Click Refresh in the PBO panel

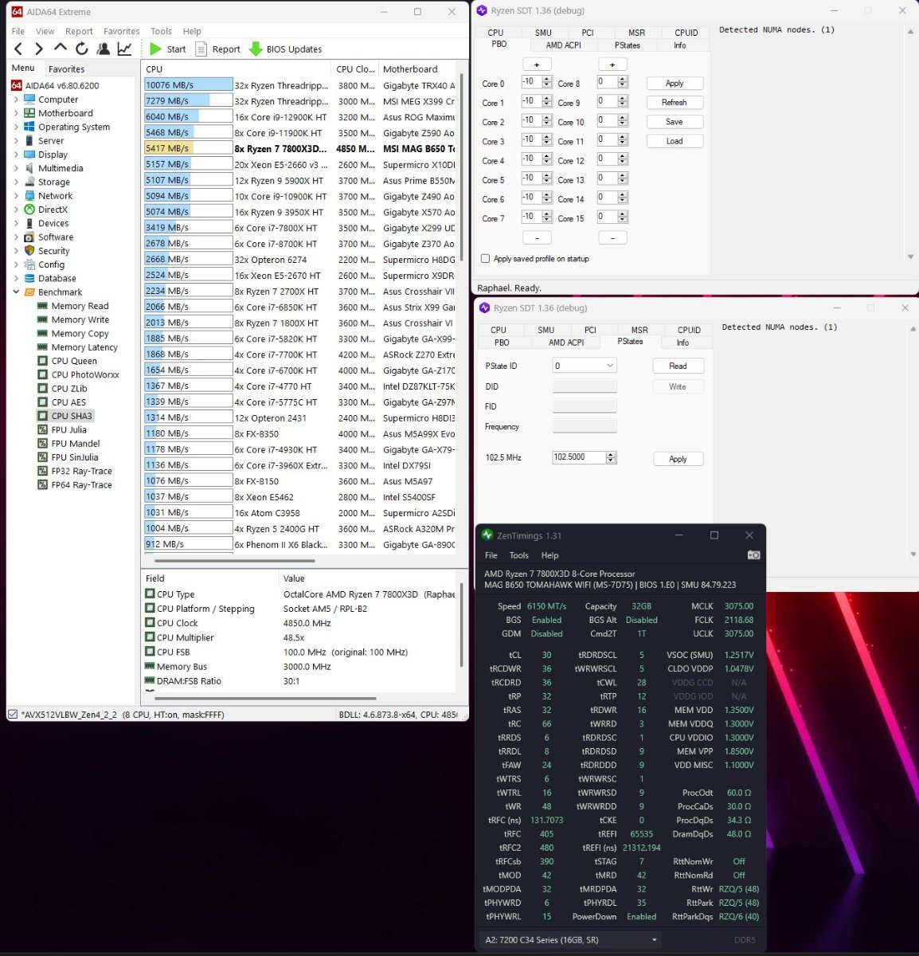pos(675,103)
